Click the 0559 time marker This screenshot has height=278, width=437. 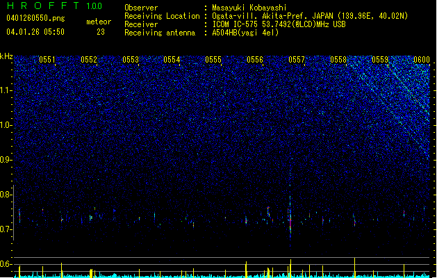380,60
